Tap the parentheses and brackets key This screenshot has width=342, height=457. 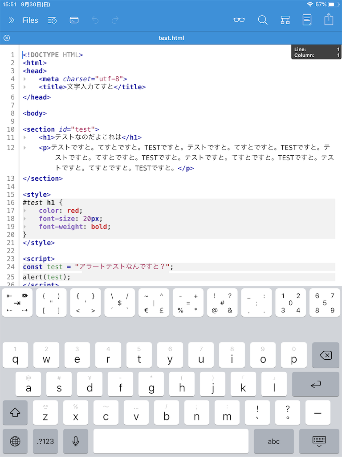tap(51, 303)
